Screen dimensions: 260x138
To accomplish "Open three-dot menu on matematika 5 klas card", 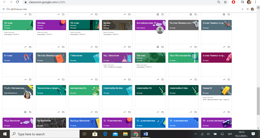I will [196, 88].
